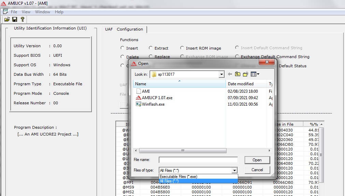Choose Insert ROM image option
The height and width of the screenshot is (196, 345).
(x=182, y=48)
